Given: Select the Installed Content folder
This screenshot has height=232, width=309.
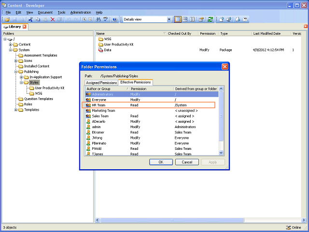Looking at the screenshot, I should [37, 66].
